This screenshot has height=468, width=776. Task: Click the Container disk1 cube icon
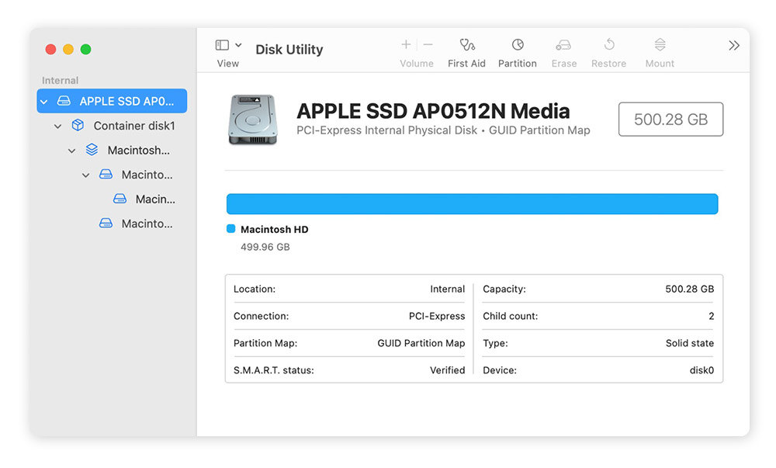coord(78,125)
